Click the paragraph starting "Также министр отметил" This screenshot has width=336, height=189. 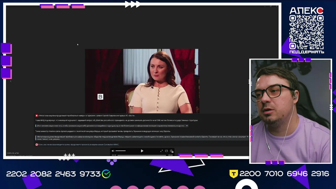tap(103, 131)
